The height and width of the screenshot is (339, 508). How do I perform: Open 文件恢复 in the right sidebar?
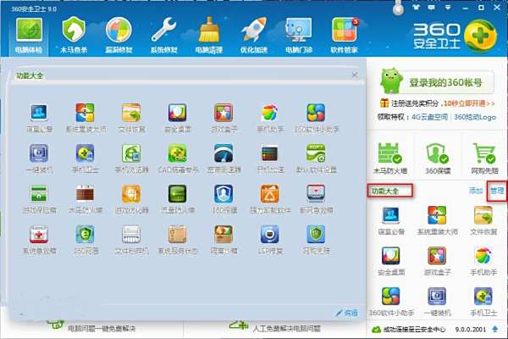coord(483,220)
